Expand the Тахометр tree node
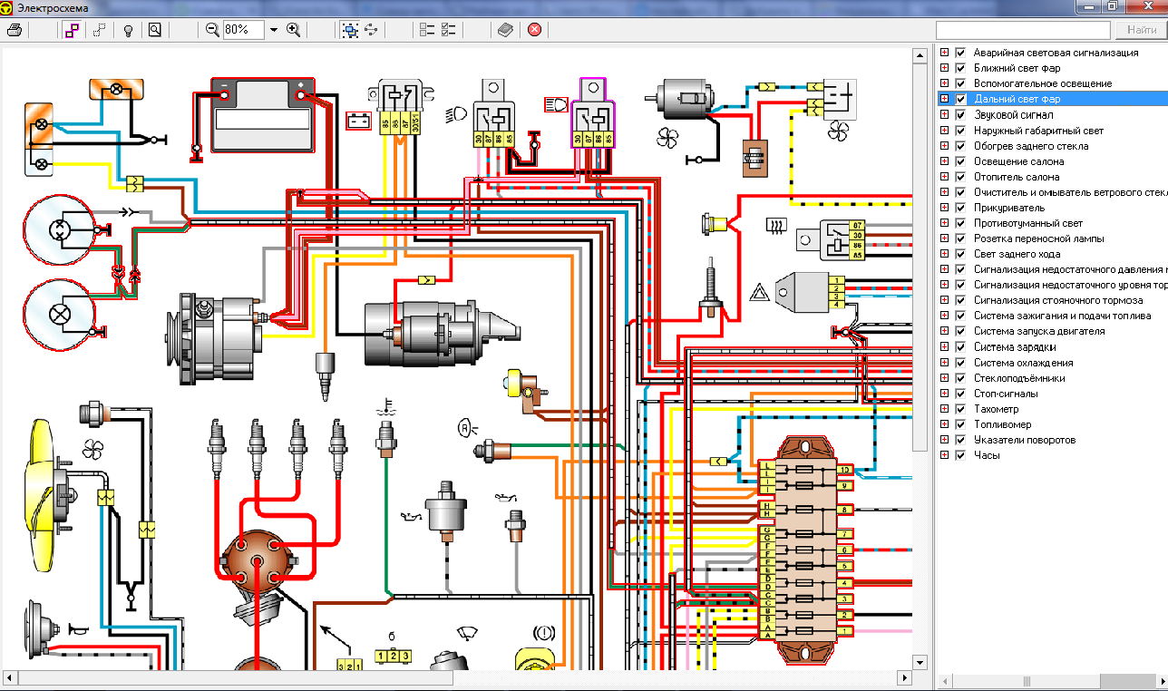The height and width of the screenshot is (691, 1168). coord(944,409)
